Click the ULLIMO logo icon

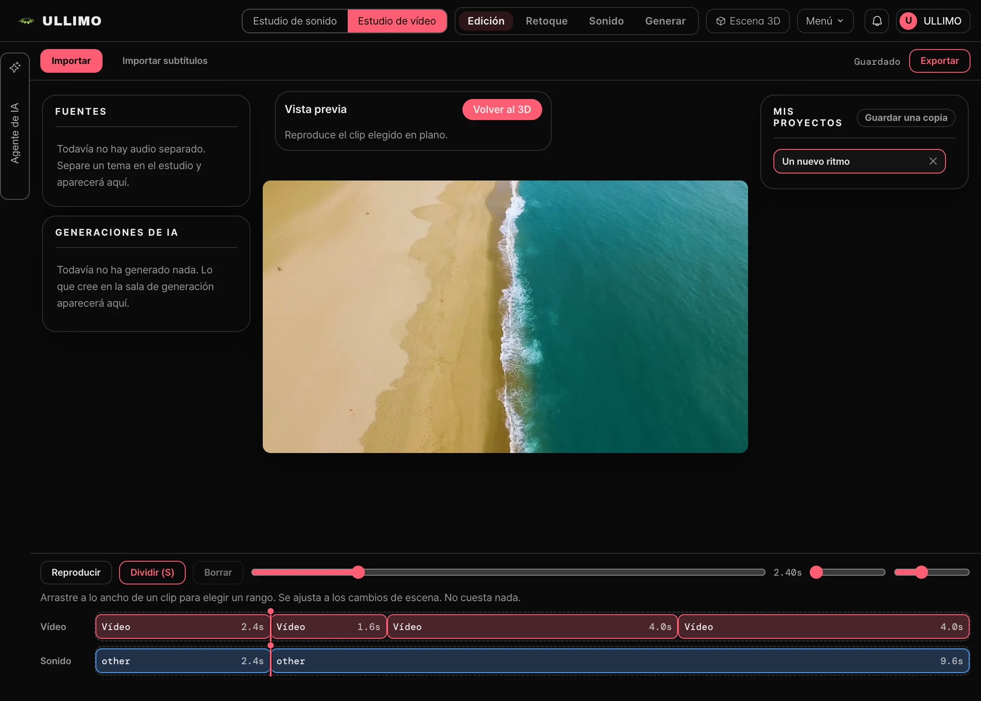(26, 21)
